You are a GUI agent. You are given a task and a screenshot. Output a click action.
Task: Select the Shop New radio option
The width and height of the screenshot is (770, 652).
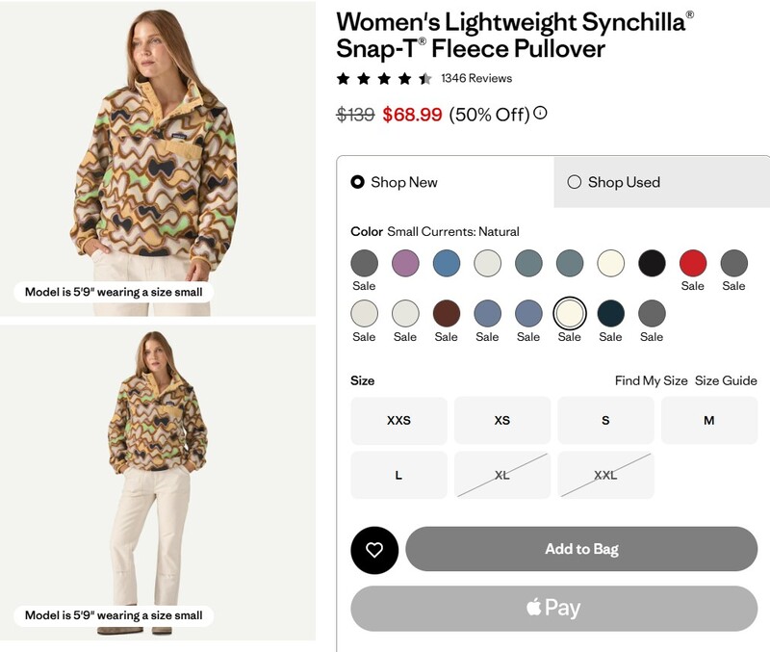[x=358, y=182]
